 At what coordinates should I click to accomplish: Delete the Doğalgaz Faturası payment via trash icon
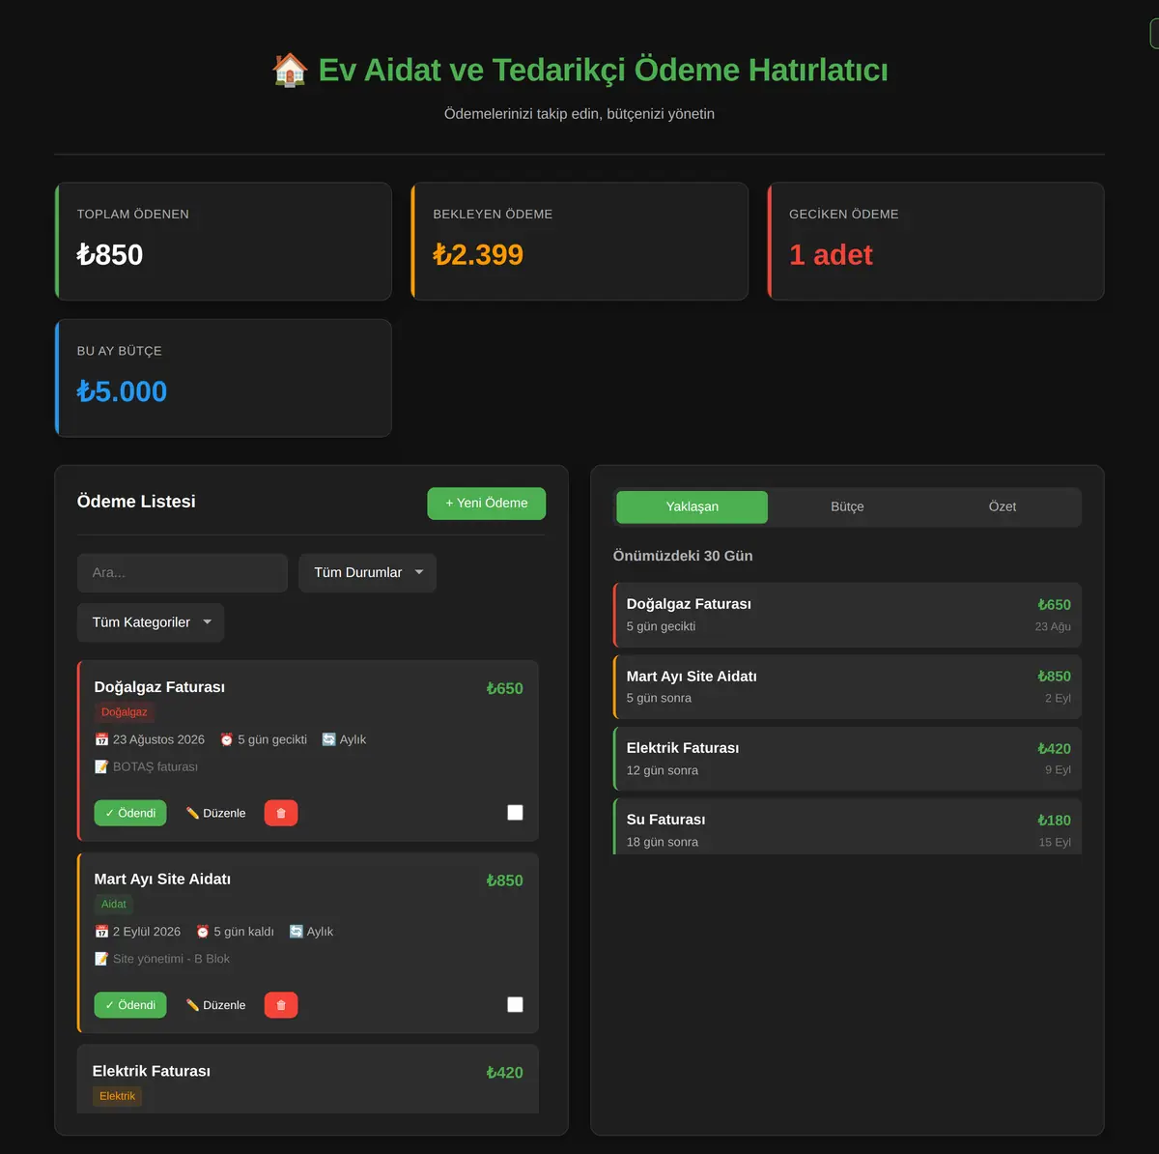(x=281, y=813)
